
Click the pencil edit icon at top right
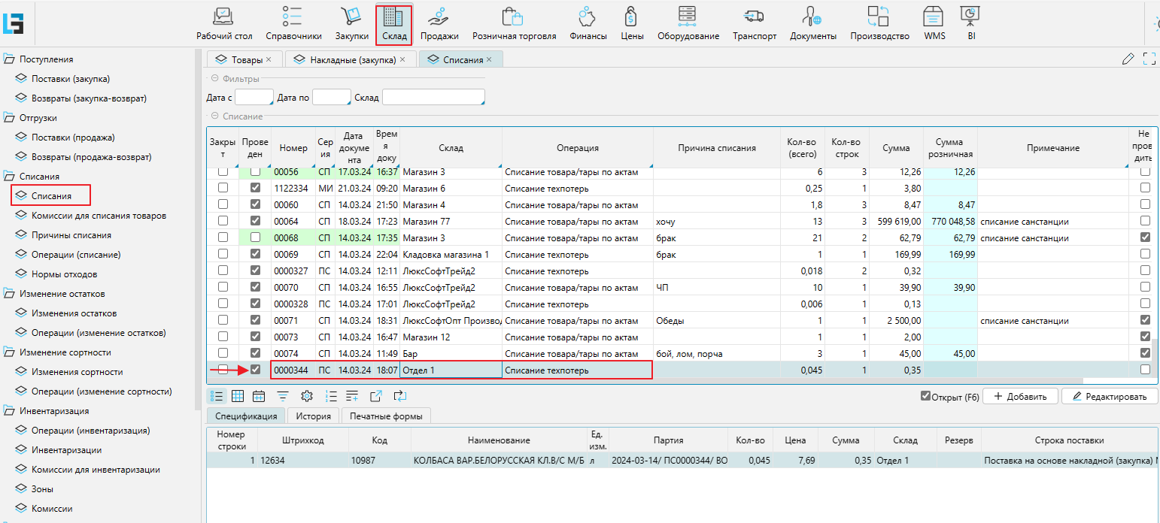1127,59
